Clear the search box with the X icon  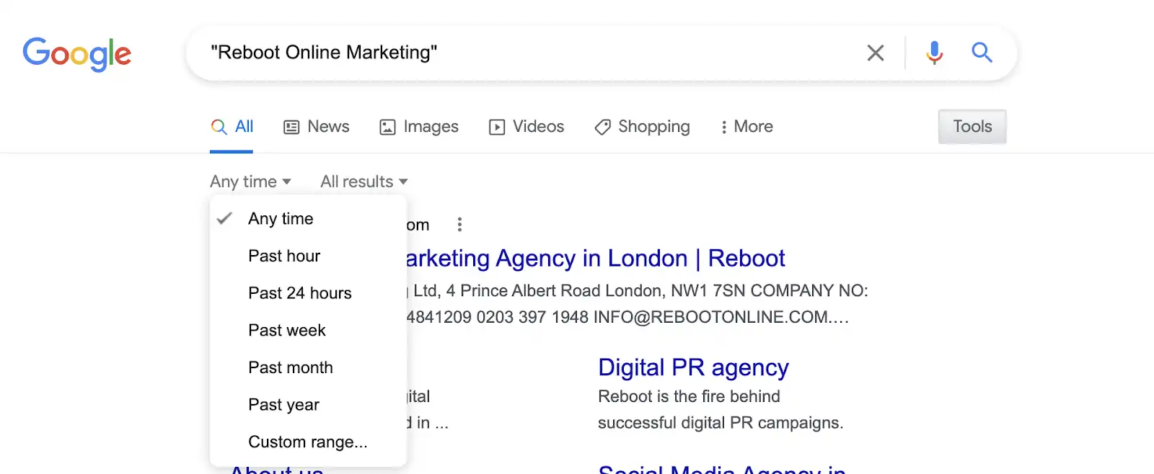point(875,53)
